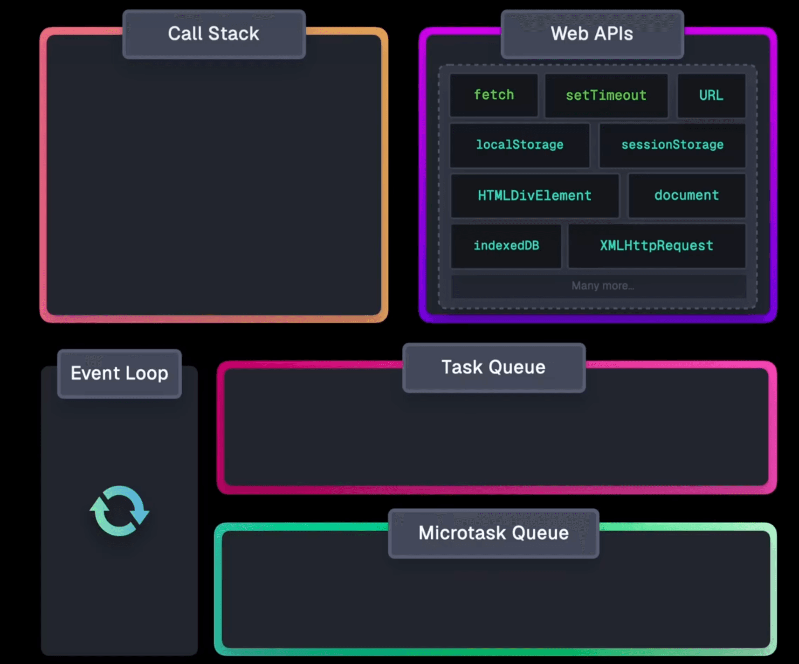Click the Event Loop panel body
This screenshot has width=799, height=664.
[x=119, y=583]
